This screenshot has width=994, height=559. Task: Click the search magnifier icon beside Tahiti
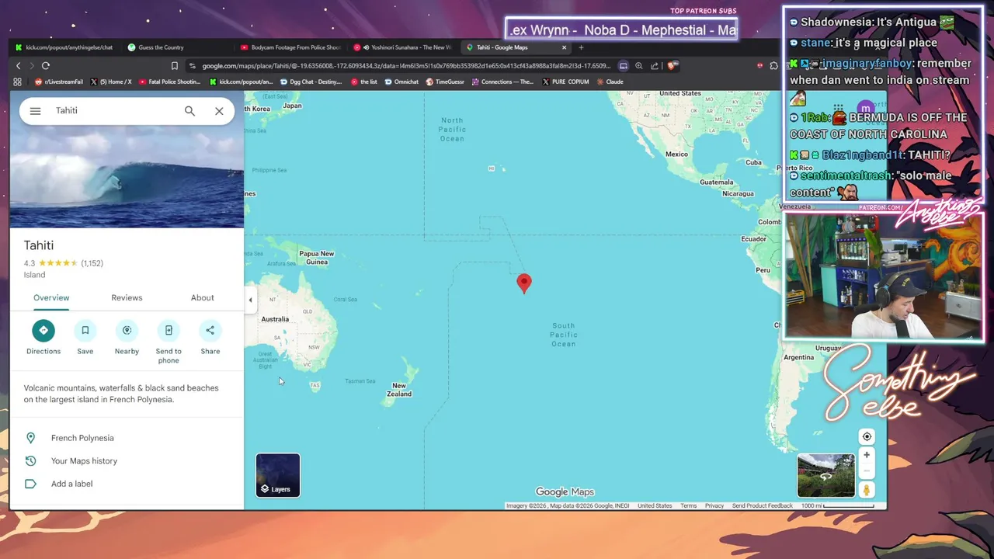tap(189, 111)
